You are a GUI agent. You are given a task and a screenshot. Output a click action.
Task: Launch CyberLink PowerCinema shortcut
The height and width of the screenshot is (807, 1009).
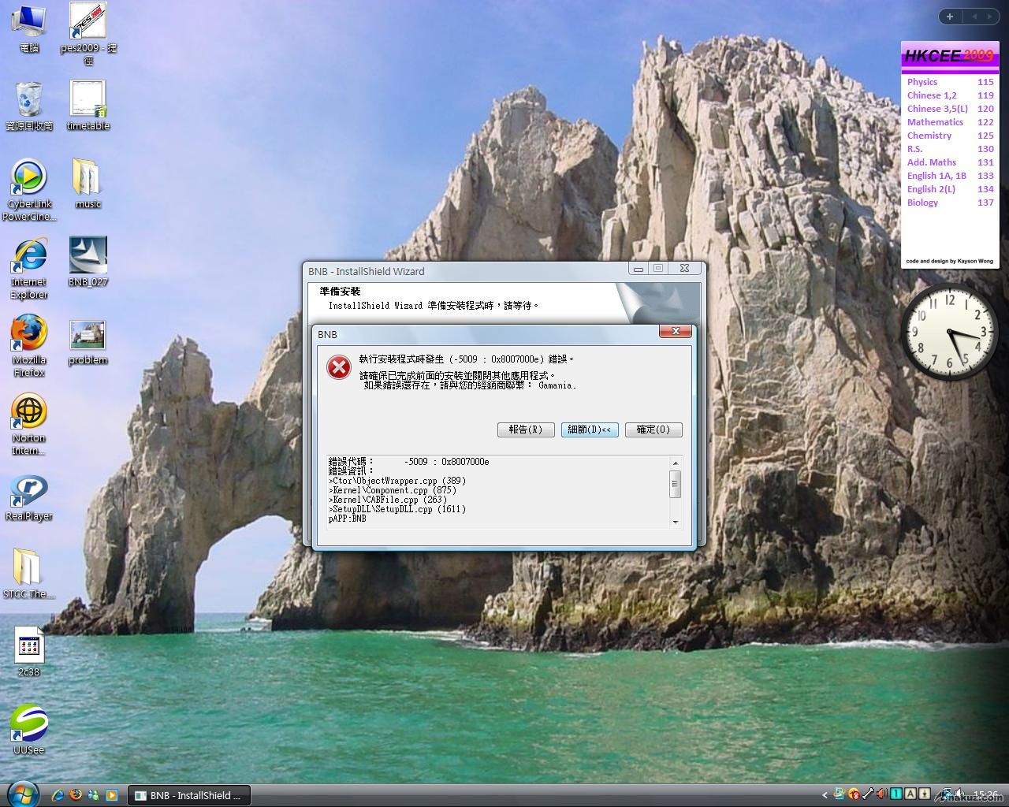(x=29, y=190)
